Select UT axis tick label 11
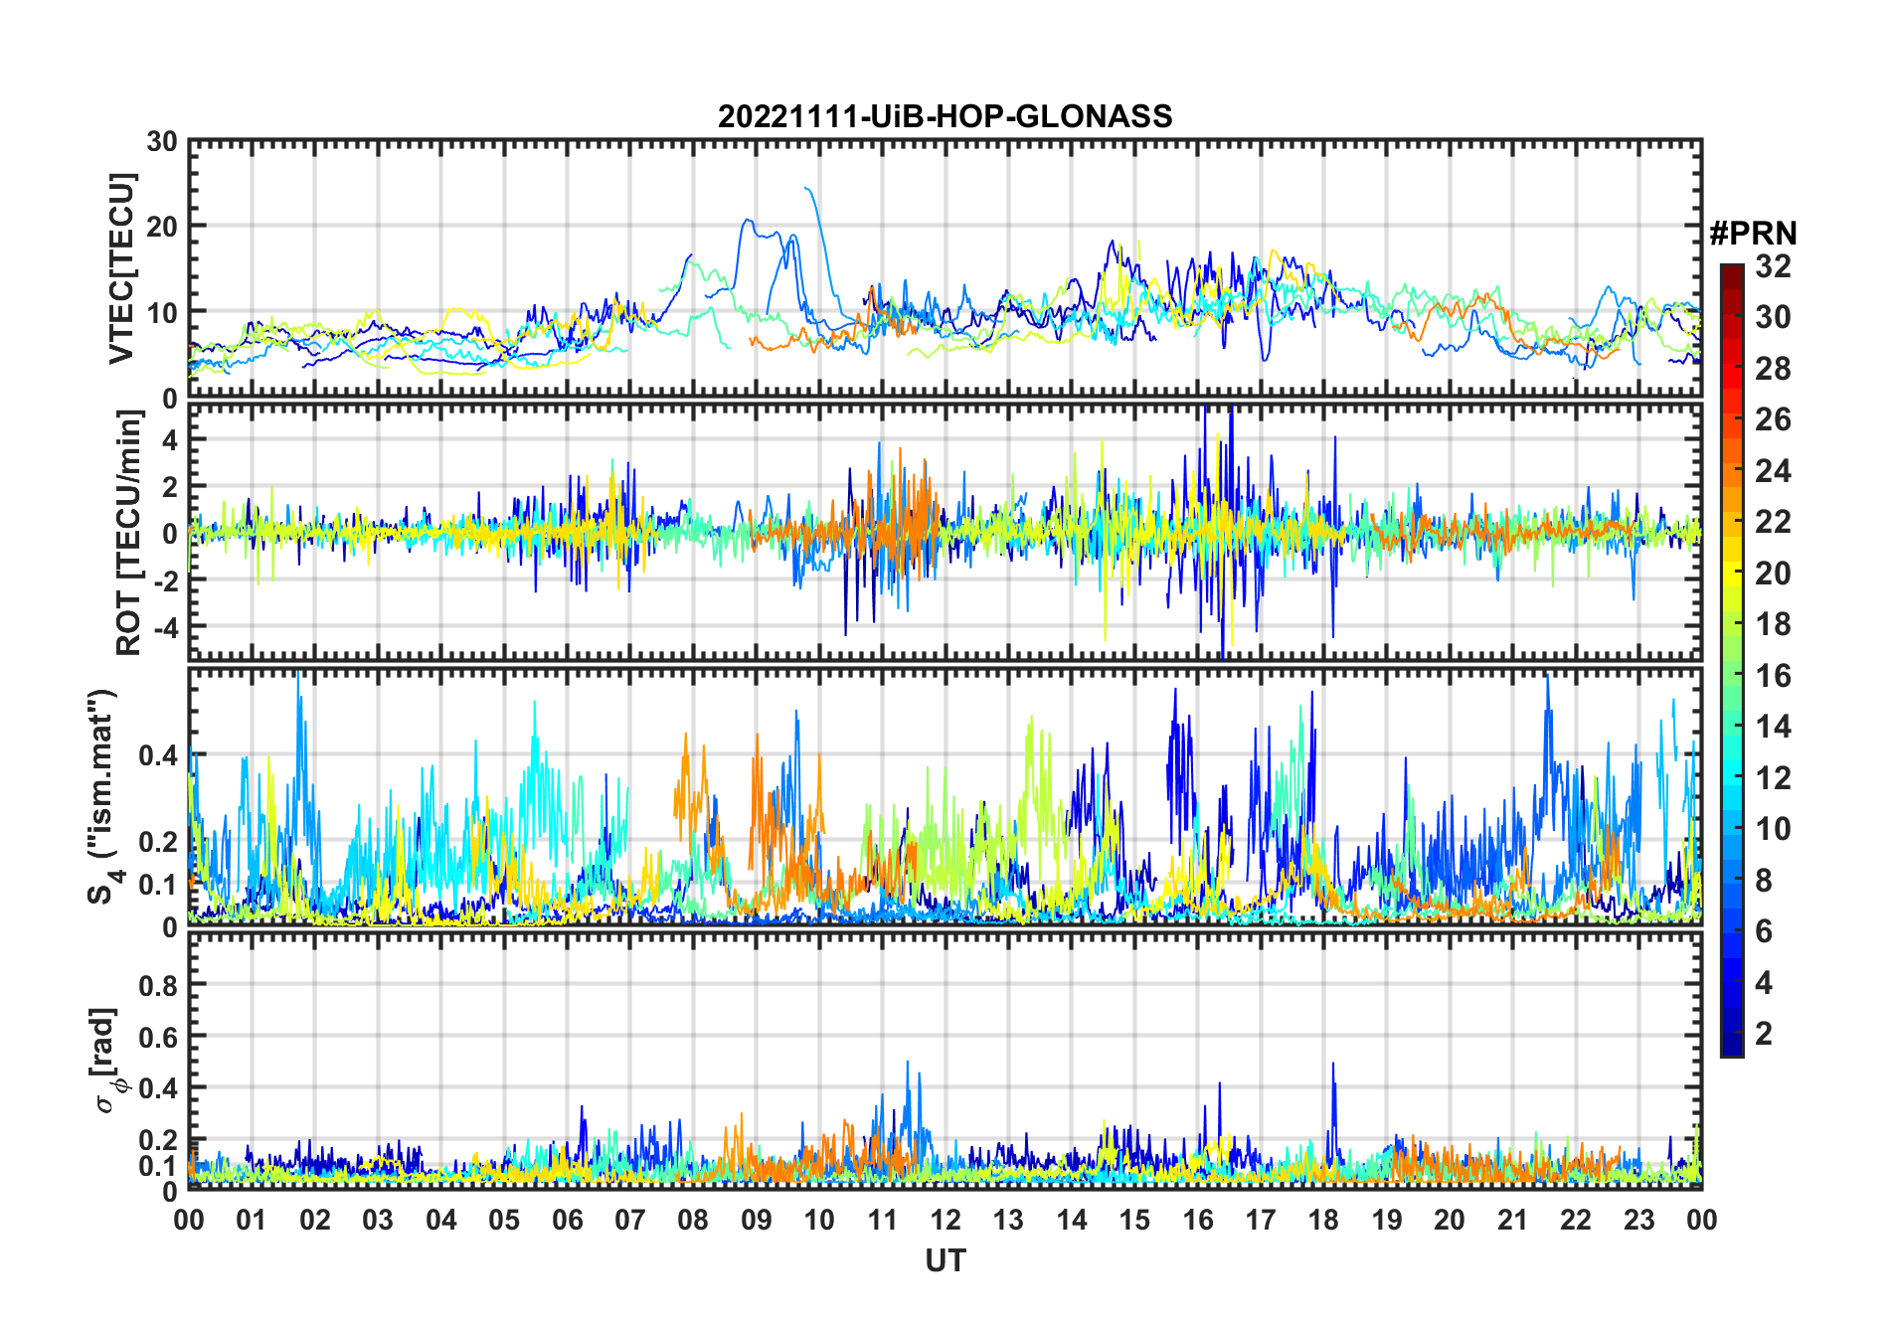Screen dimensions: 1891x1322 click(883, 1220)
